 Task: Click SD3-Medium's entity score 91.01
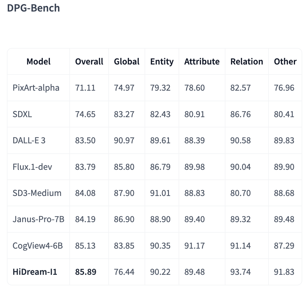160,193
